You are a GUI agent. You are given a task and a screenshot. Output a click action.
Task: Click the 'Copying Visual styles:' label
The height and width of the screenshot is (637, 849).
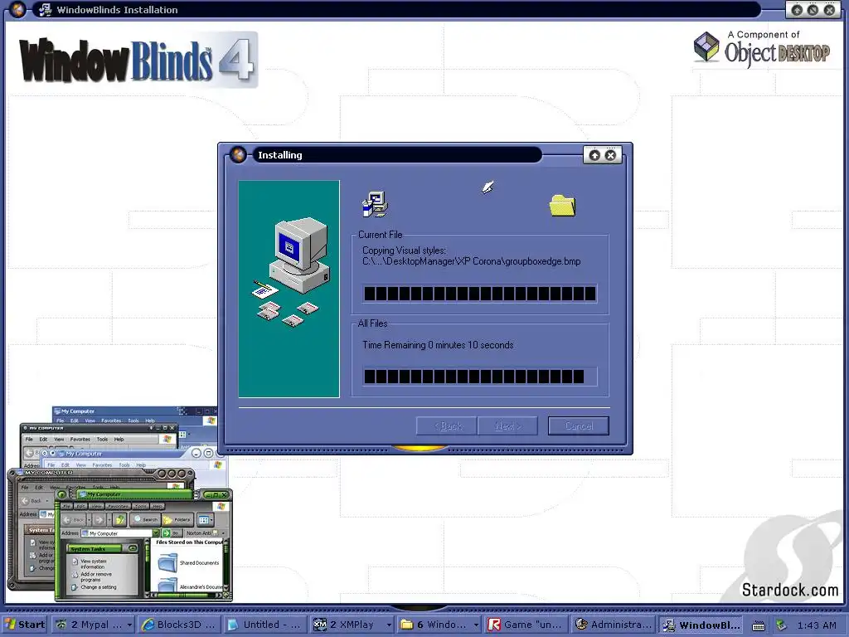pos(404,250)
